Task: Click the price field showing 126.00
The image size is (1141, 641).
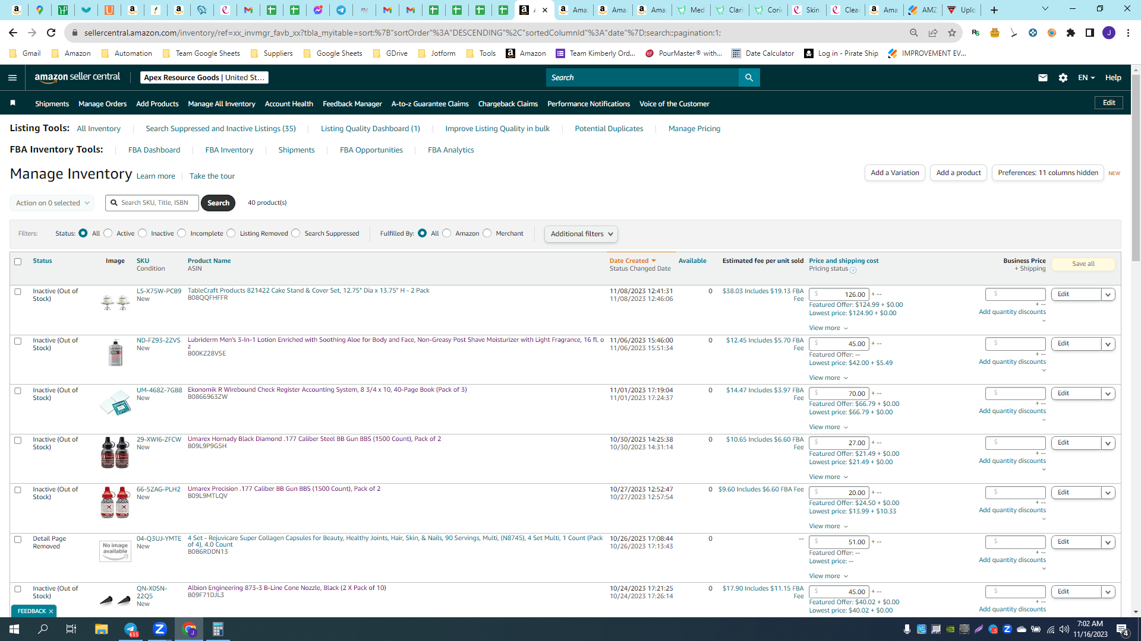Action: tap(839, 294)
